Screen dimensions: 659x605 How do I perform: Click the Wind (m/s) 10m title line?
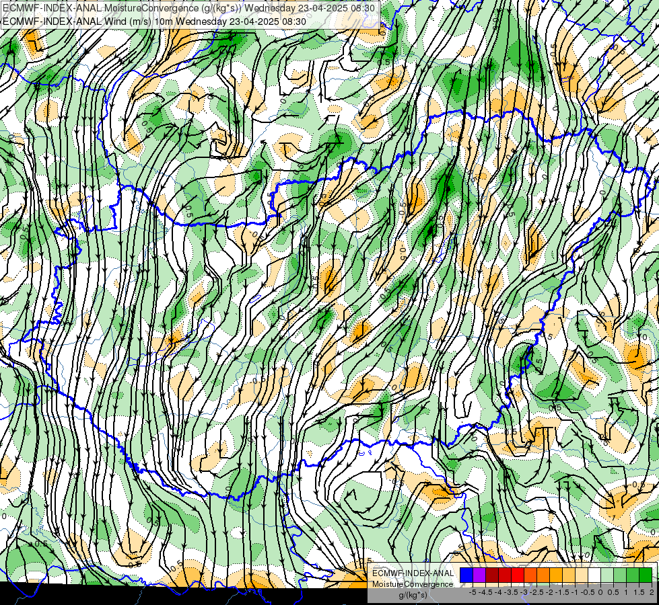(x=154, y=22)
